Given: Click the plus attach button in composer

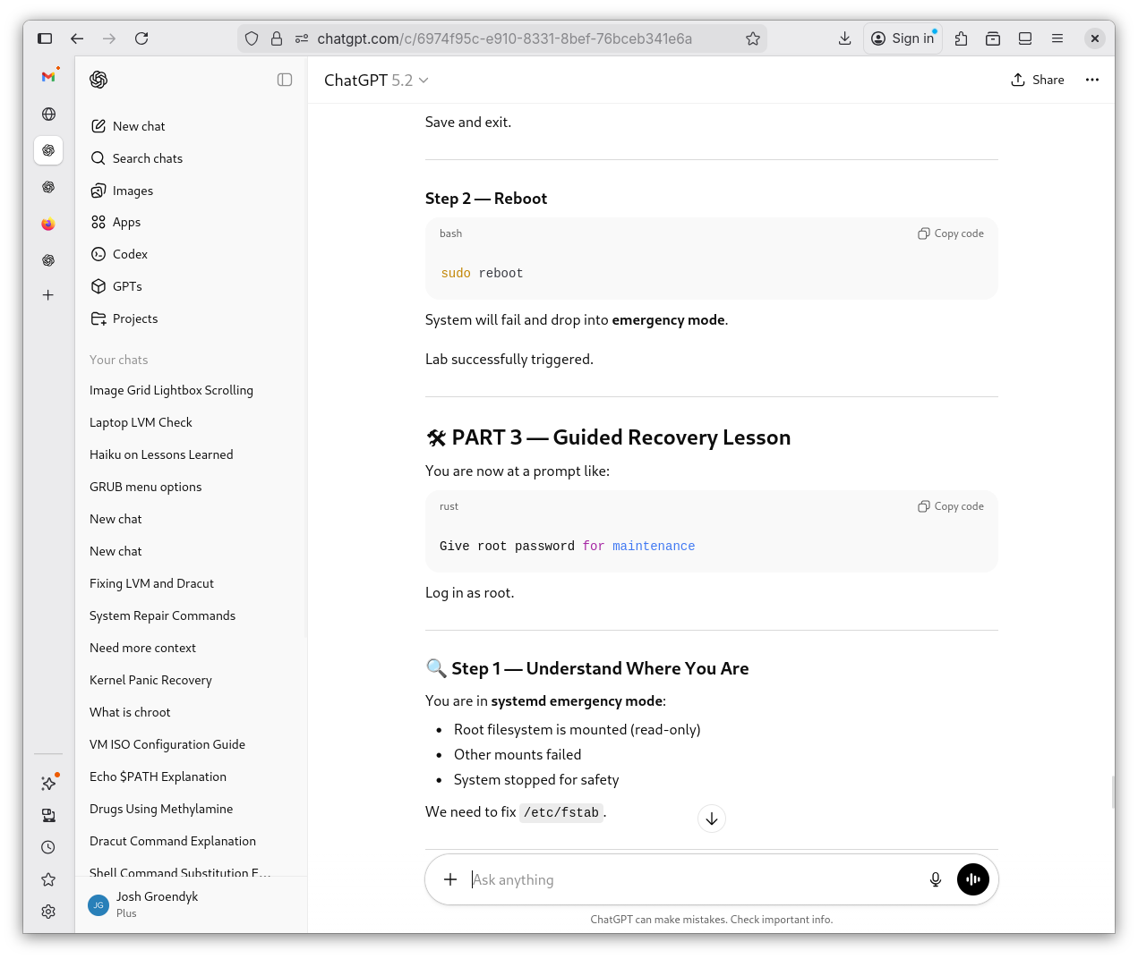Looking at the screenshot, I should 450,879.
